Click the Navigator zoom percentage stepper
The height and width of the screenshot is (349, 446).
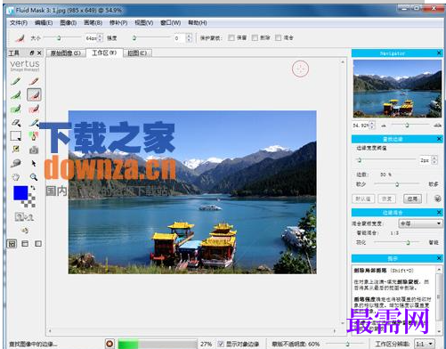tap(372, 126)
